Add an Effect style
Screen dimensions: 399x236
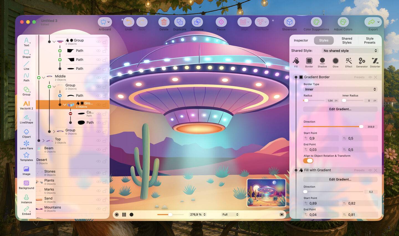pos(349,62)
